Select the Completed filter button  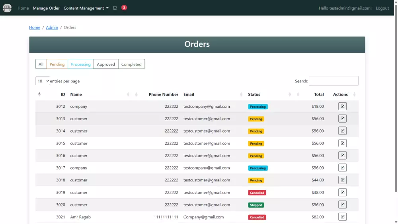[131, 64]
